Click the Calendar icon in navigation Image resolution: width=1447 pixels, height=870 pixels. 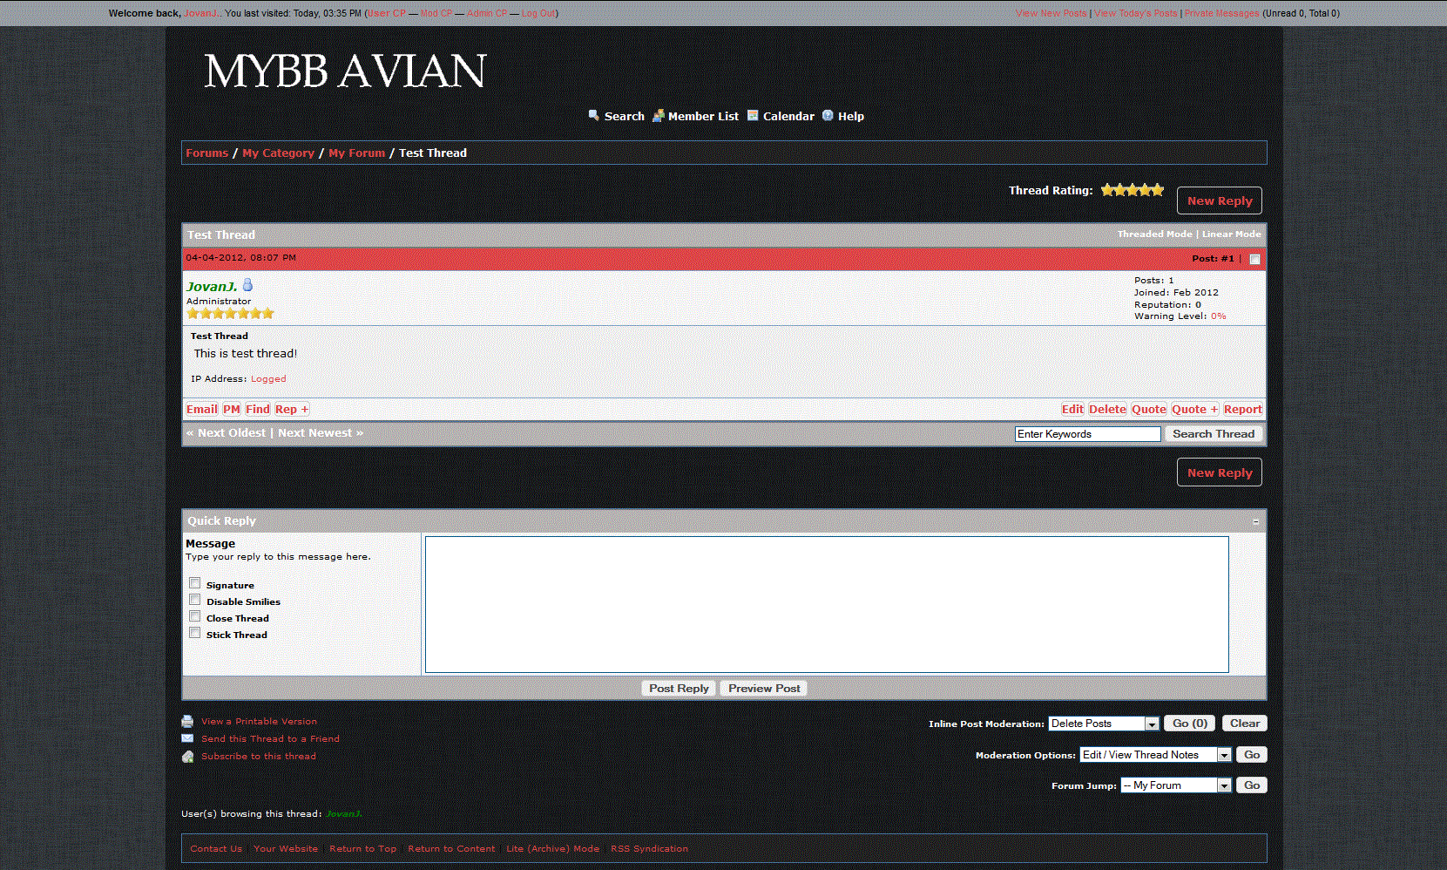coord(753,115)
